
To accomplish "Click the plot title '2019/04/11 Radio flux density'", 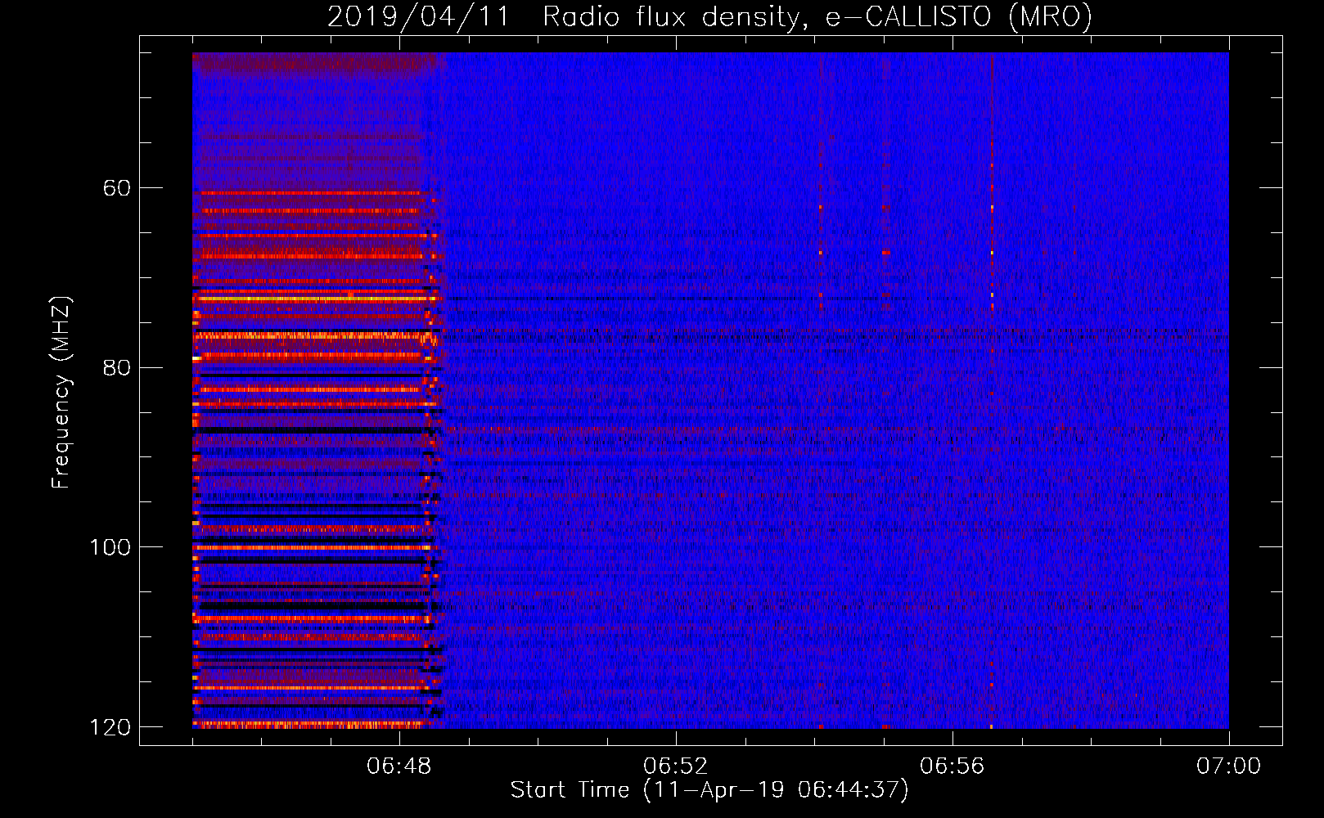I will coord(709,16).
